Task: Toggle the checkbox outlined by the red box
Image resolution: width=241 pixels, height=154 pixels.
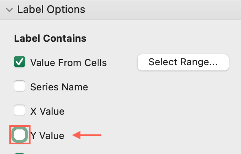Action: coord(20,135)
